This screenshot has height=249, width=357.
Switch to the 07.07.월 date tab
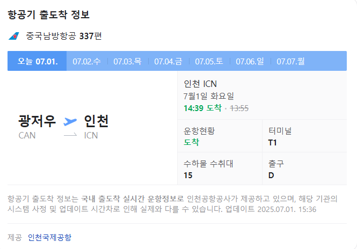pos(290,61)
